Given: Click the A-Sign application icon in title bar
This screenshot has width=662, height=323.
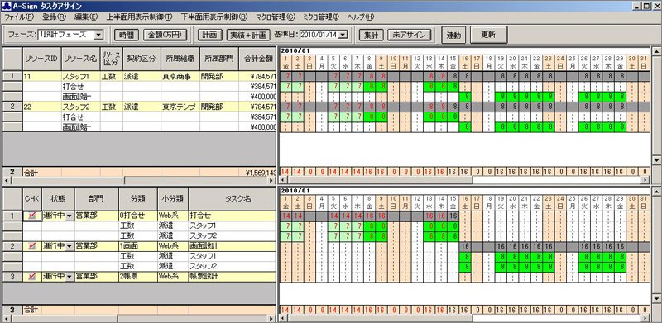Looking at the screenshot, I should tap(6, 6).
